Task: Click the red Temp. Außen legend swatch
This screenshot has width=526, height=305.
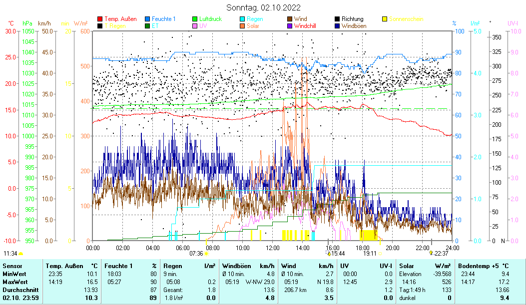Action: click(100, 19)
